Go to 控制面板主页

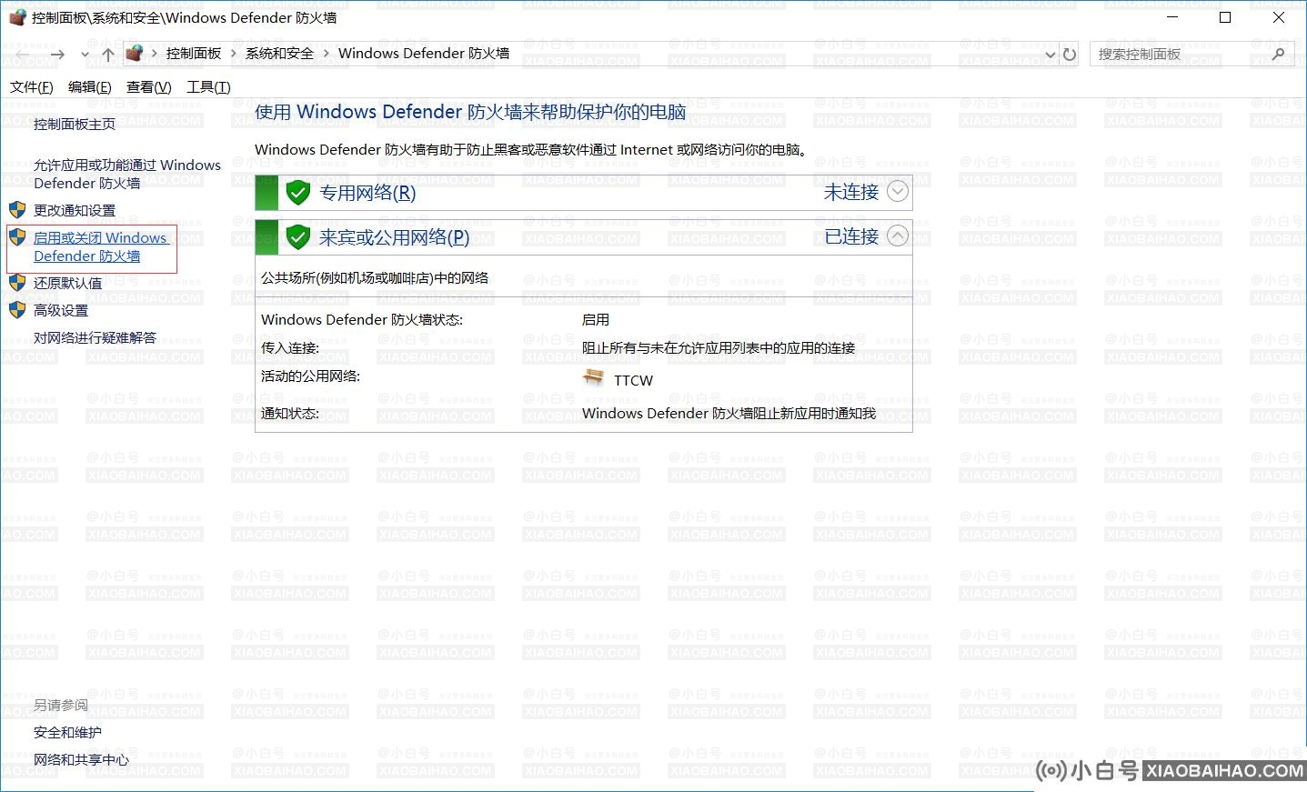[x=75, y=124]
